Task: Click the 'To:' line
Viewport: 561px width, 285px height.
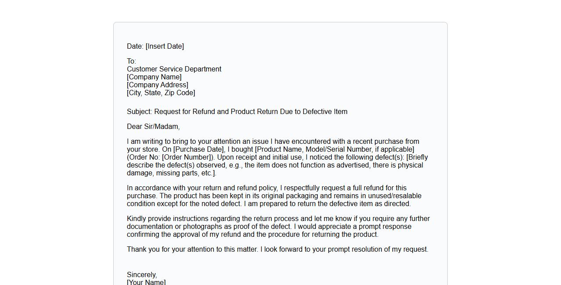Action: point(131,61)
